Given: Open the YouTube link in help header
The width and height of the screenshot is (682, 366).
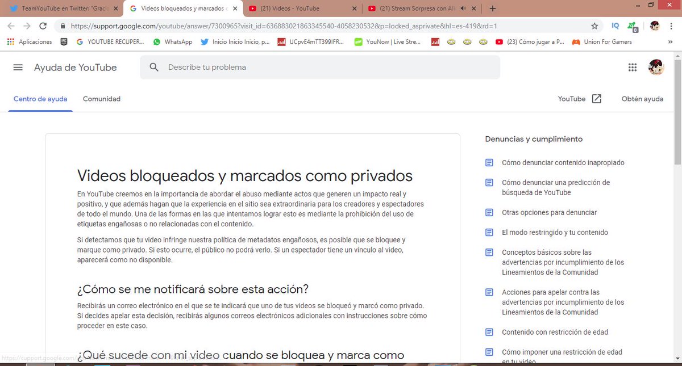Looking at the screenshot, I should [x=572, y=99].
